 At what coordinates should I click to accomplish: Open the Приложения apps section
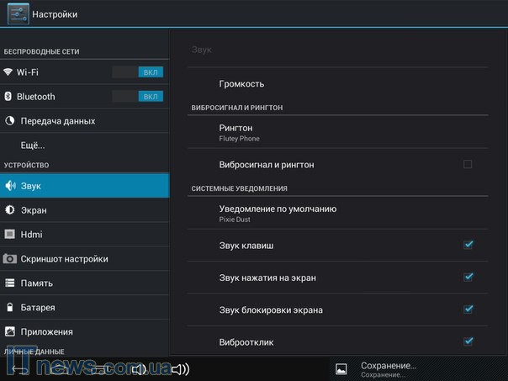tap(46, 332)
